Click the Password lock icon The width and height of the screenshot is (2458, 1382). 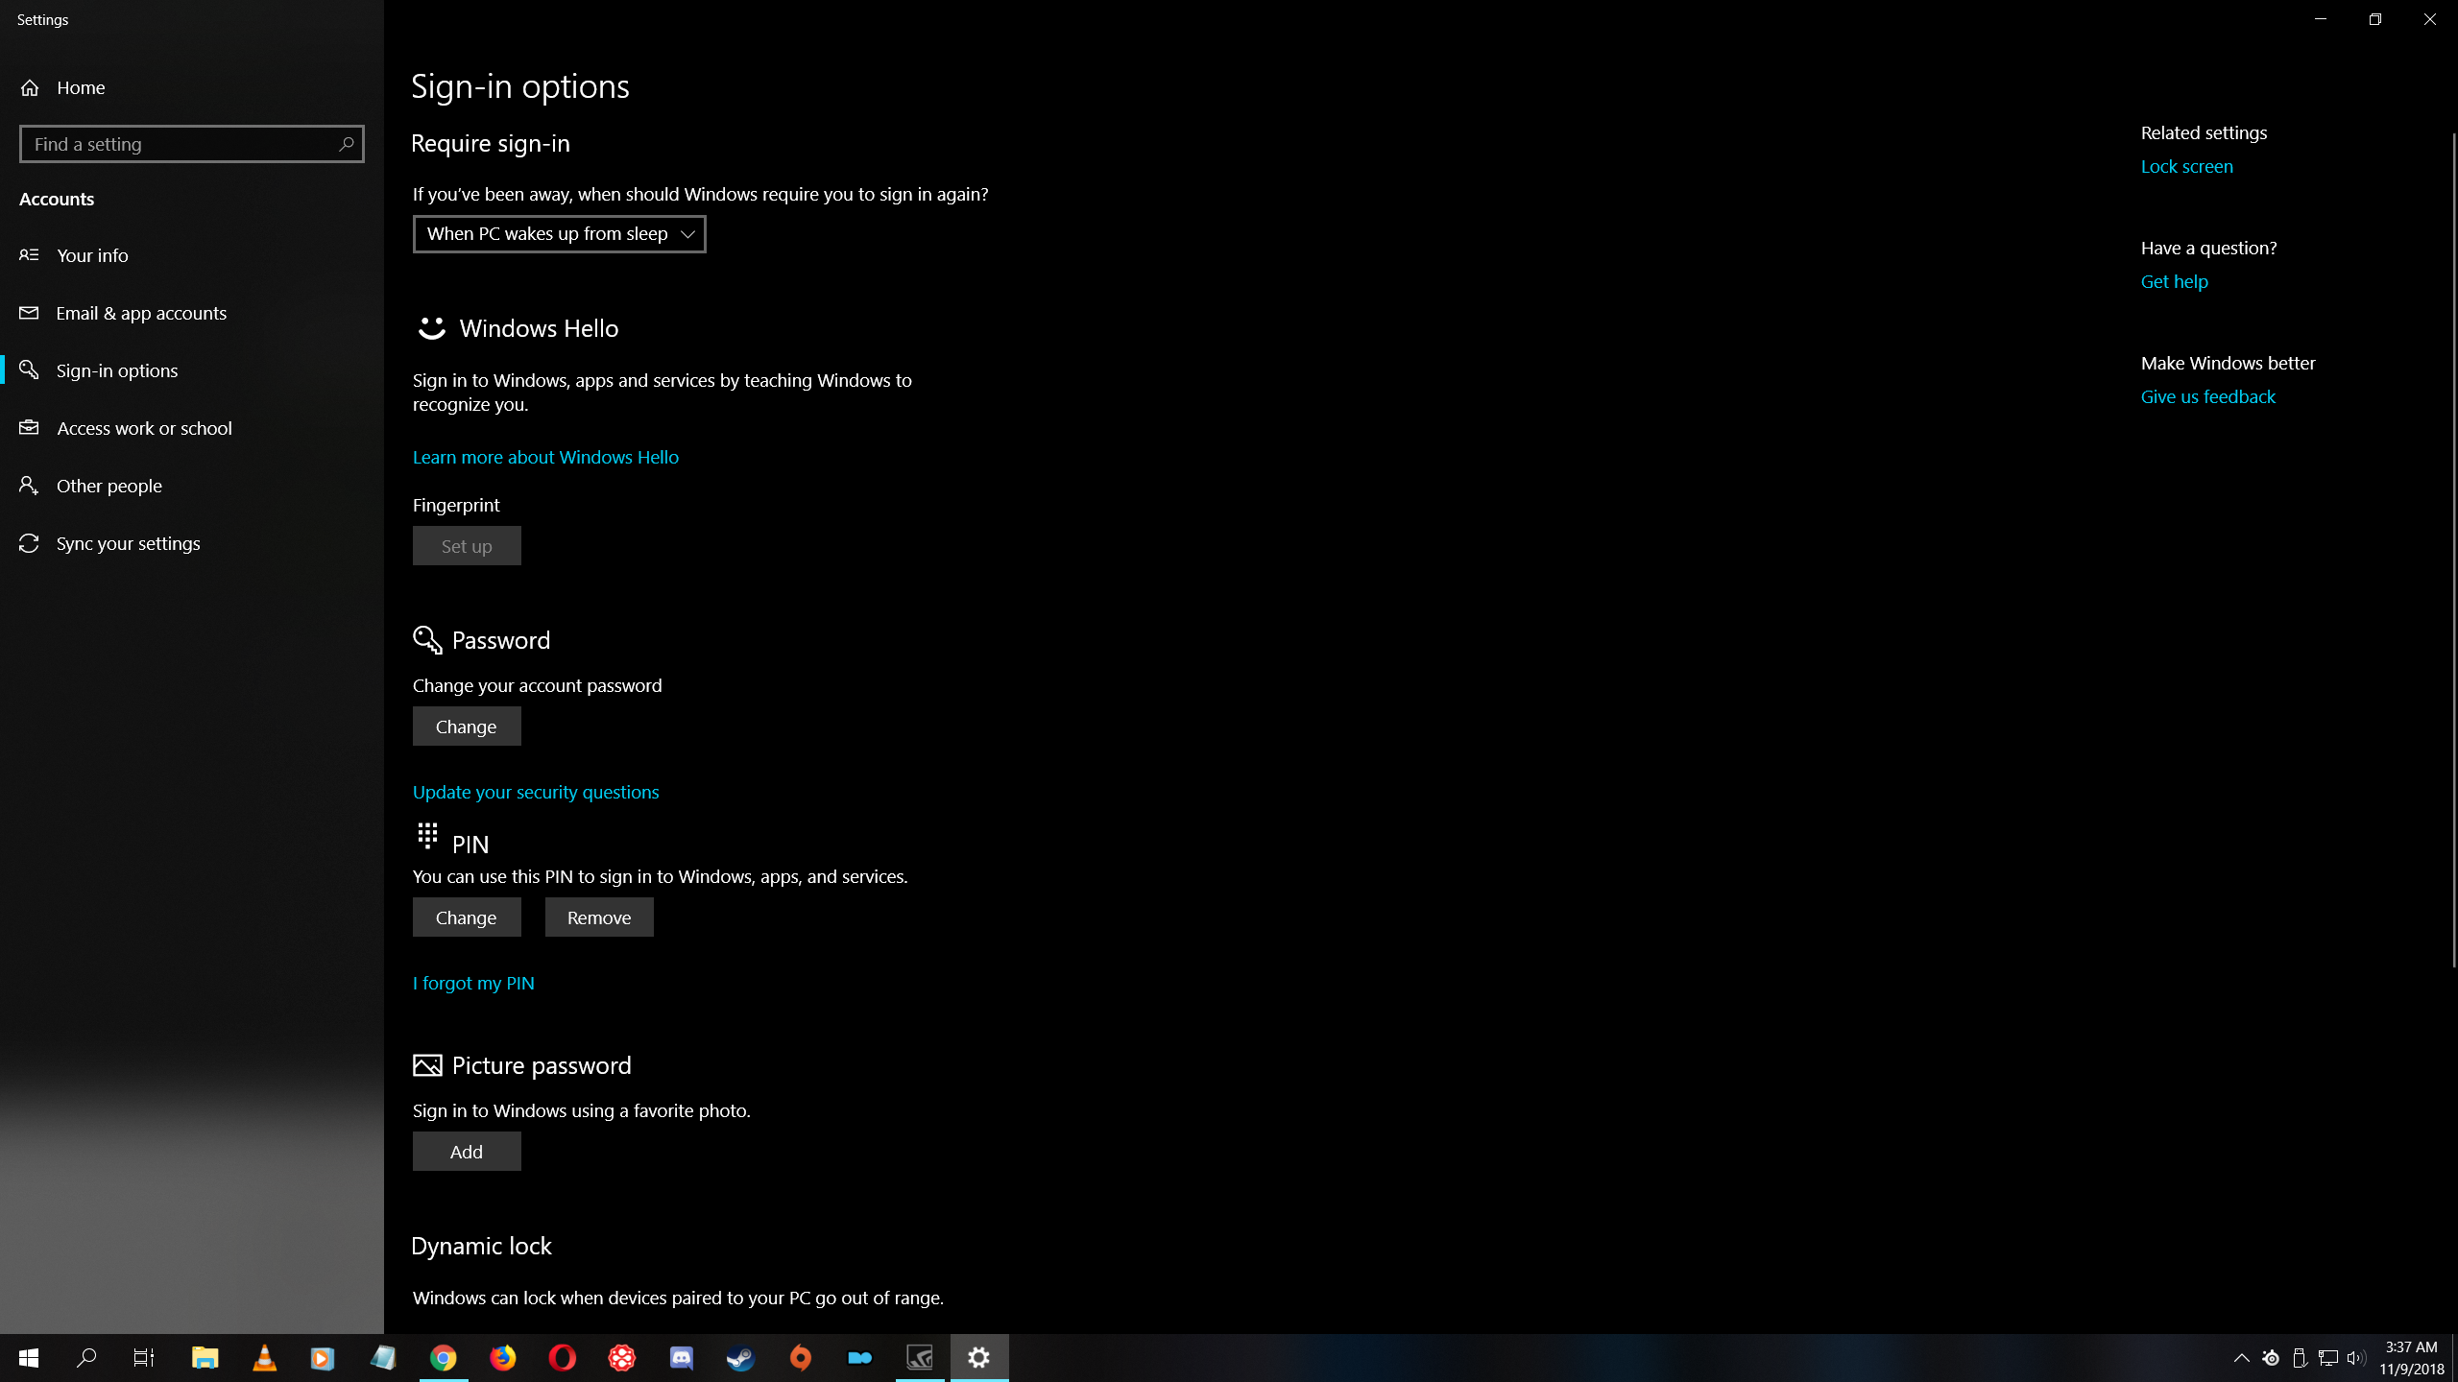pyautogui.click(x=425, y=639)
